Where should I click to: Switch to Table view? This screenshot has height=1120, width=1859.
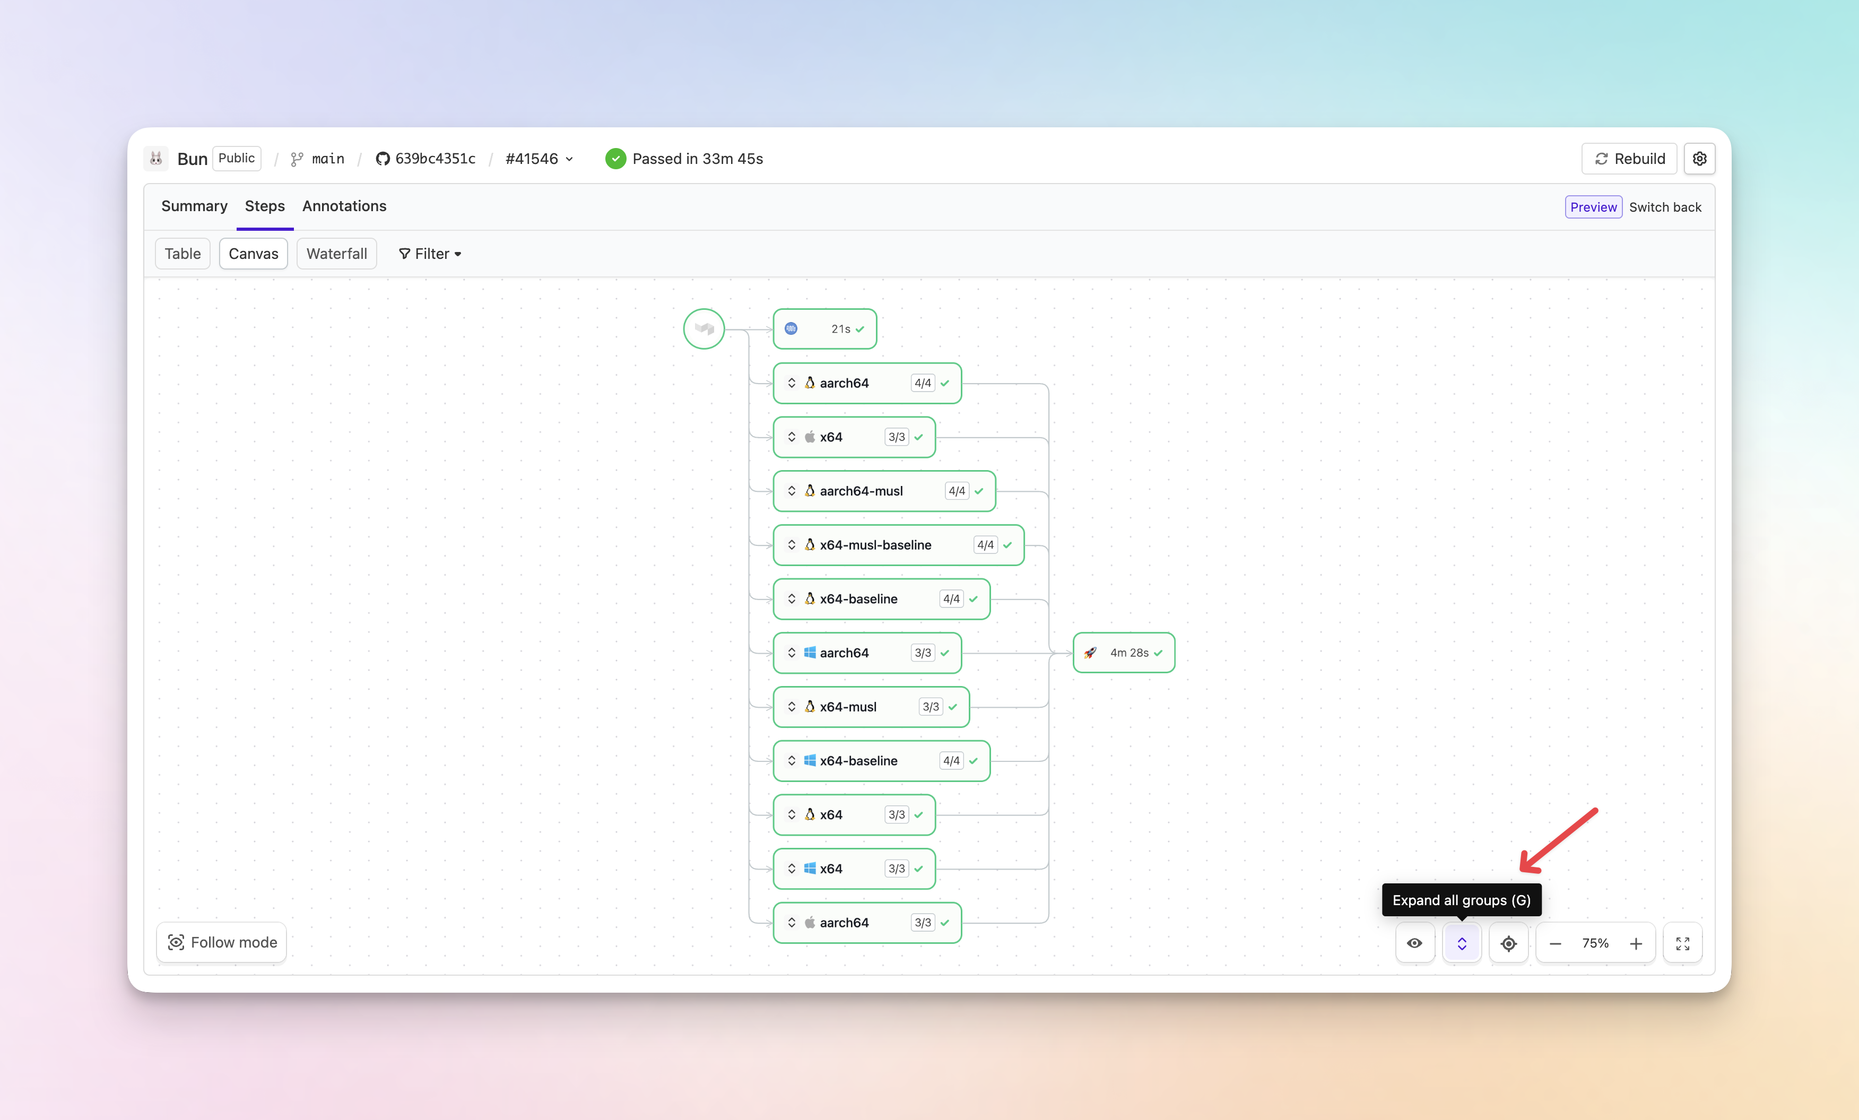pyautogui.click(x=183, y=254)
